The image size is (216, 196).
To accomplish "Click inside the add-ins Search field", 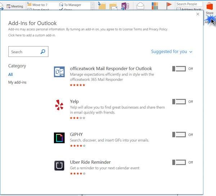I will tap(28, 52).
